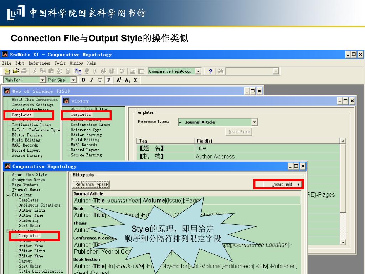This screenshot has height=274, width=365.
Task: Open the Plain Size dropdown
Action: pos(73,80)
